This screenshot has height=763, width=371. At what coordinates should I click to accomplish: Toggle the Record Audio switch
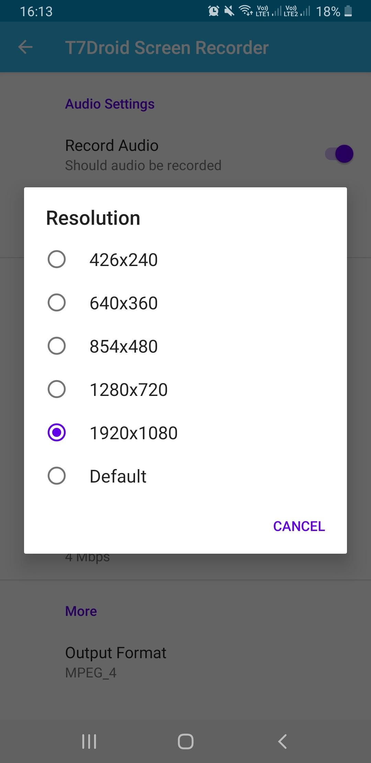click(x=339, y=154)
